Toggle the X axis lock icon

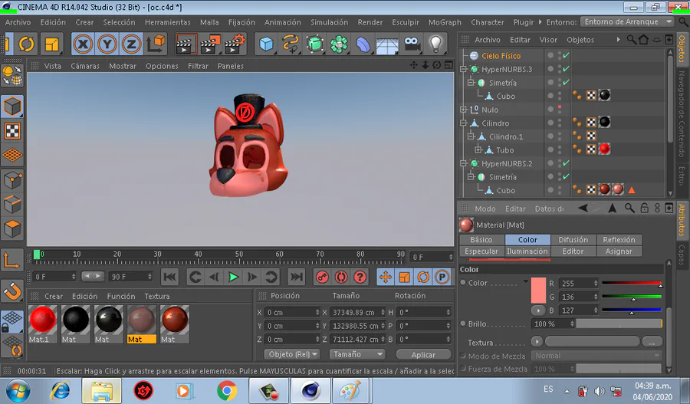[83, 44]
